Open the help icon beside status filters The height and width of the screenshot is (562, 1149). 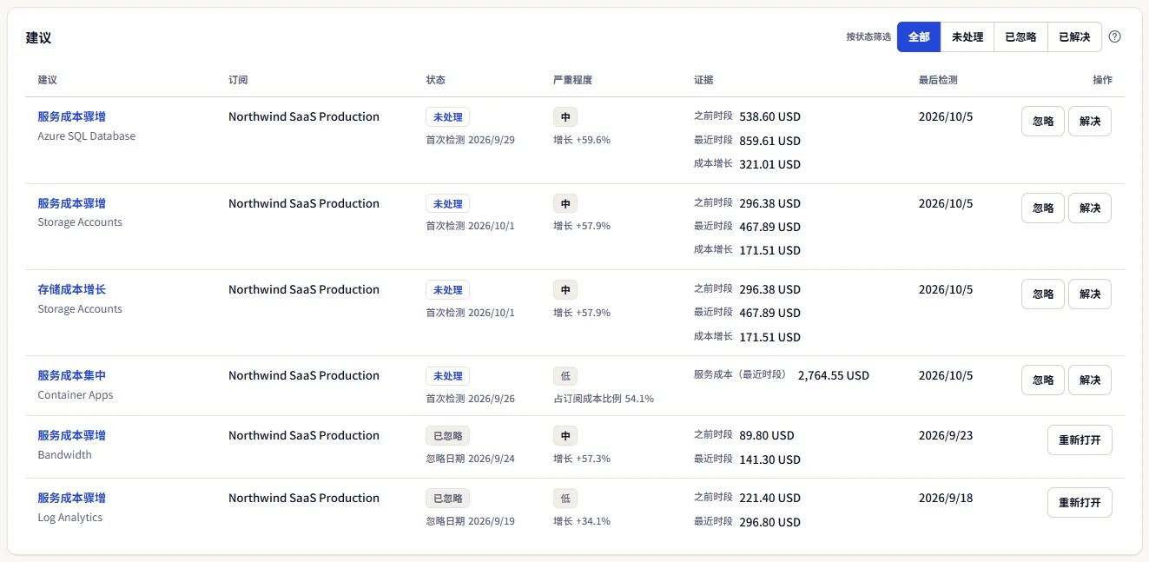(x=1115, y=36)
